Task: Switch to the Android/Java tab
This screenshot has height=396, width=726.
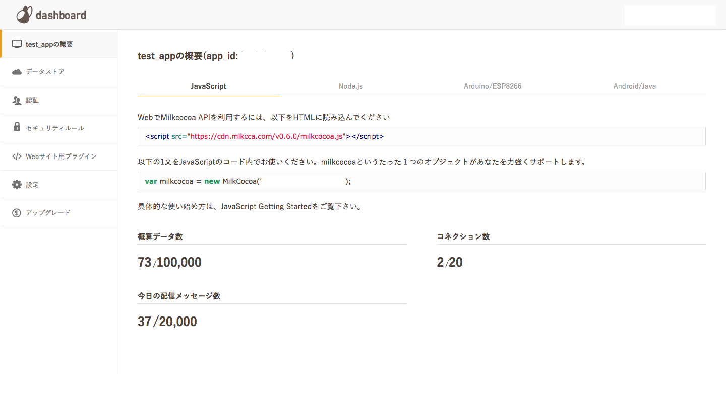Action: pyautogui.click(x=635, y=86)
